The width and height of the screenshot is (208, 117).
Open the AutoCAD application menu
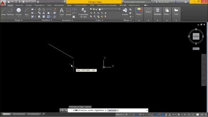[x=3, y=3]
